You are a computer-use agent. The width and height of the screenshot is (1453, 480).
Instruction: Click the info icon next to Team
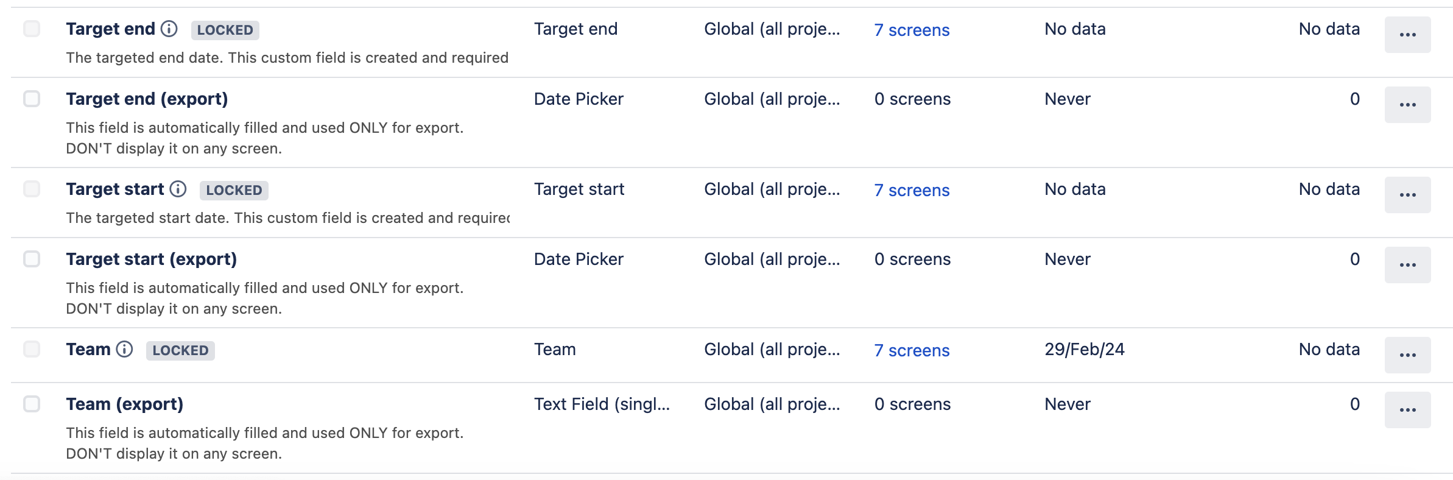(x=124, y=349)
